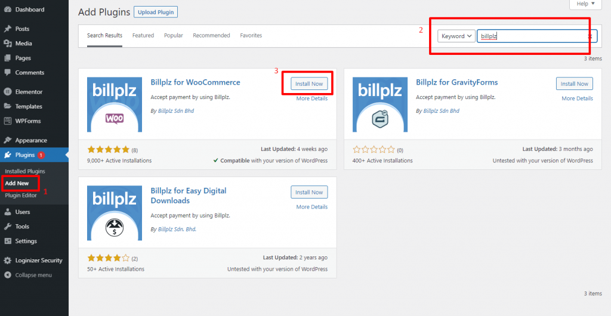Click the Elementor icon
Image resolution: width=611 pixels, height=316 pixels.
click(x=7, y=92)
